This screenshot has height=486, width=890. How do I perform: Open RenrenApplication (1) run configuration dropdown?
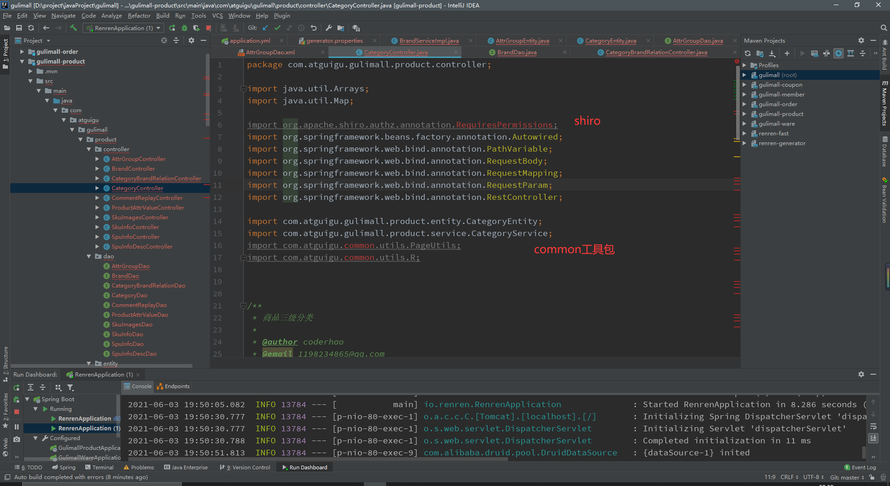tap(123, 28)
